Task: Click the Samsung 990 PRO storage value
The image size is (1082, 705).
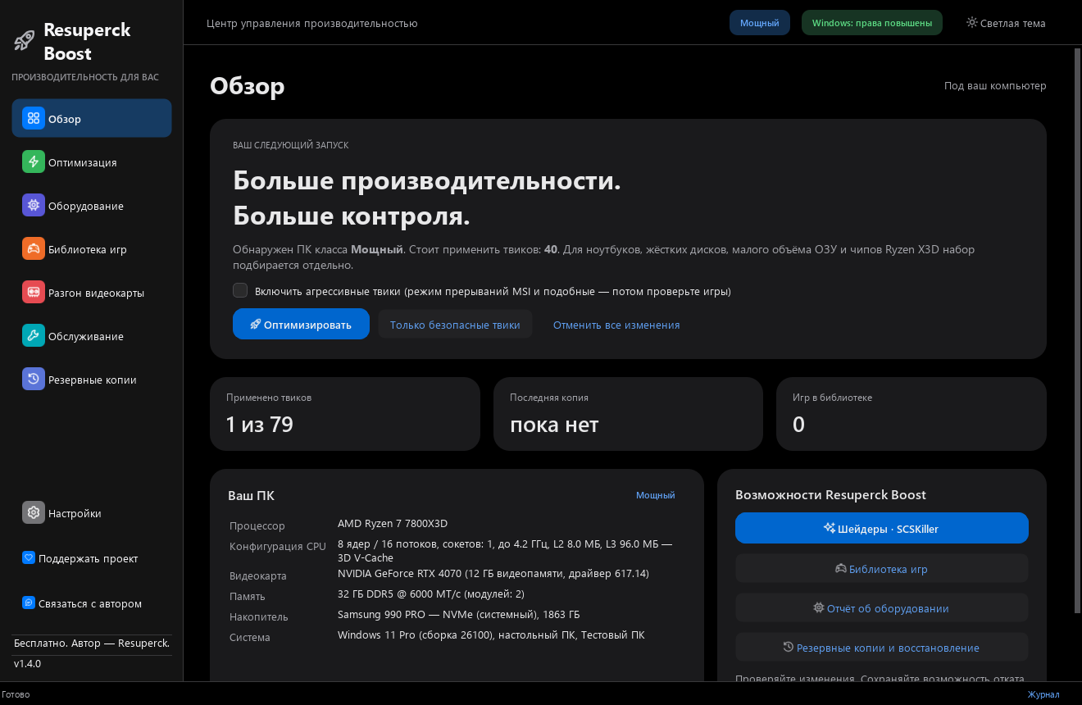Action: 459,614
